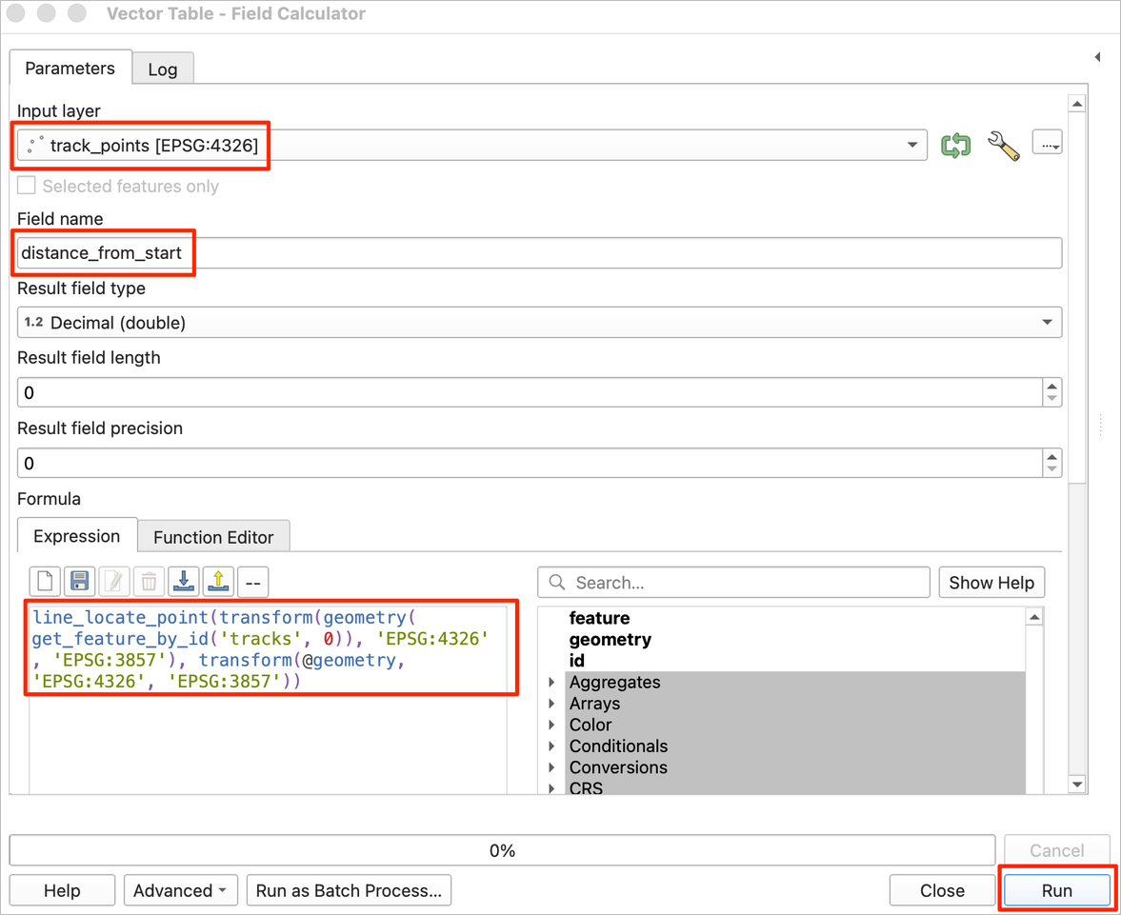Import user expressions with the blue down-arrow icon
The height and width of the screenshot is (915, 1121).
(x=184, y=581)
